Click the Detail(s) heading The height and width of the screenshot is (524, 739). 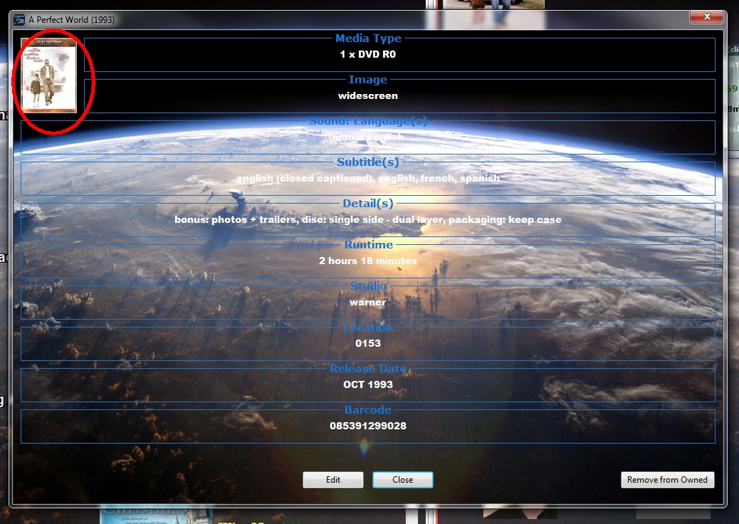tap(368, 203)
